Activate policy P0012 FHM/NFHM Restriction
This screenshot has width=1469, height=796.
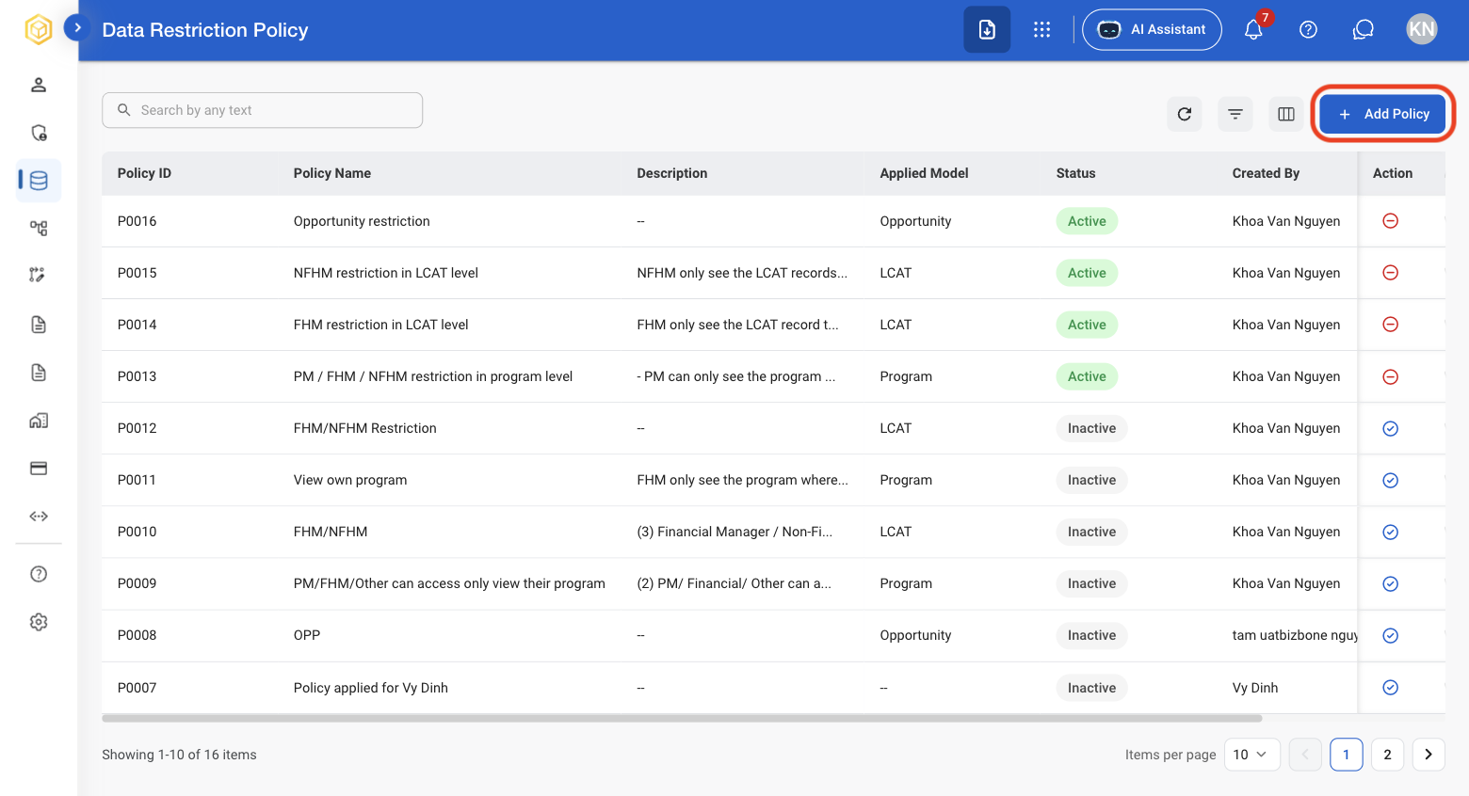coord(1390,428)
